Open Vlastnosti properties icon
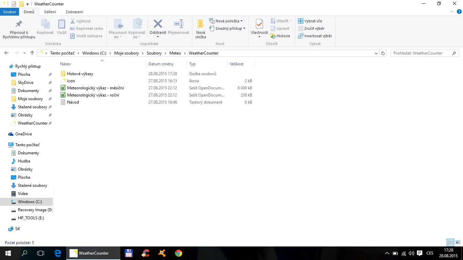The height and width of the screenshot is (260, 463). click(x=259, y=24)
